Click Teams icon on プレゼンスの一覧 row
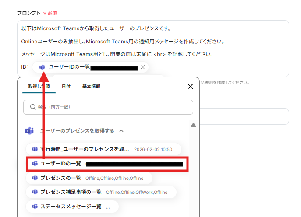 point(35,178)
